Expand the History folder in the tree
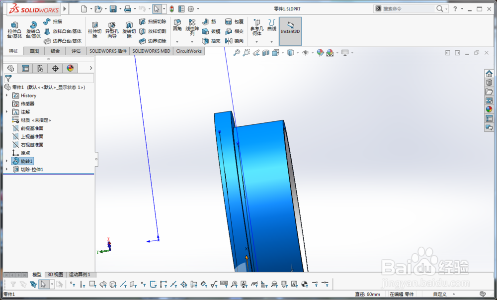This screenshot has width=497, height=300. (x=6, y=96)
